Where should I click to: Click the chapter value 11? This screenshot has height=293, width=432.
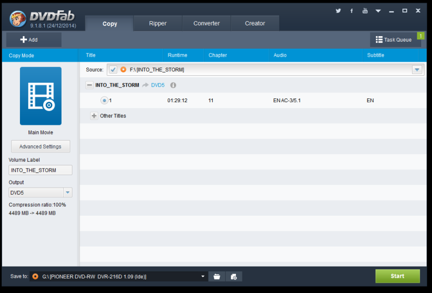click(x=211, y=101)
